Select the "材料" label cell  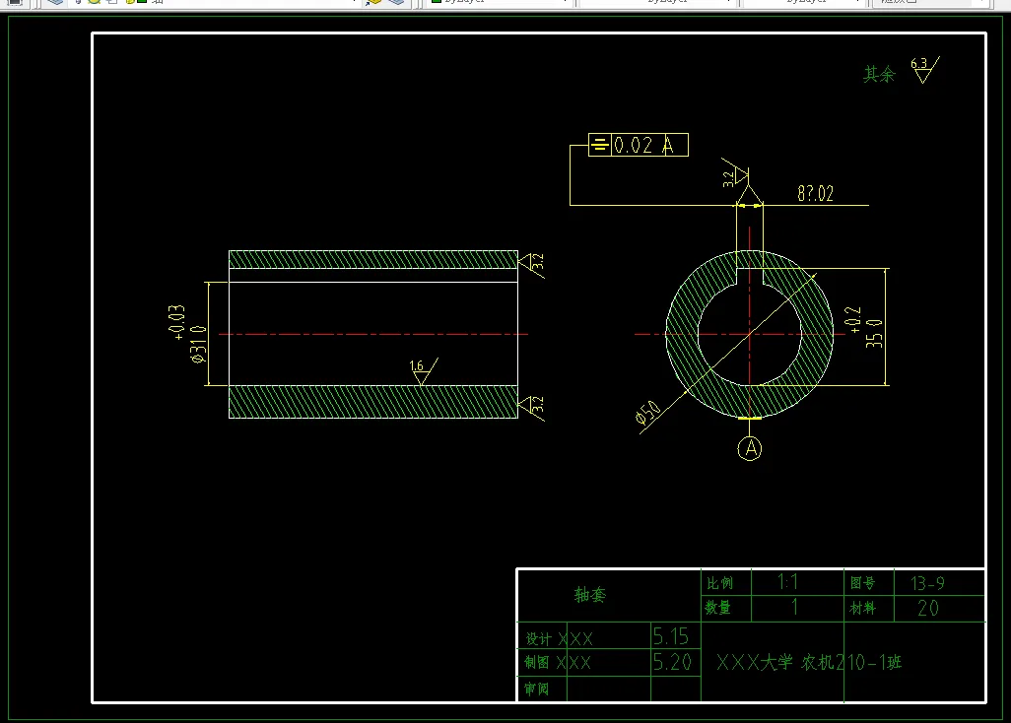[x=863, y=609]
